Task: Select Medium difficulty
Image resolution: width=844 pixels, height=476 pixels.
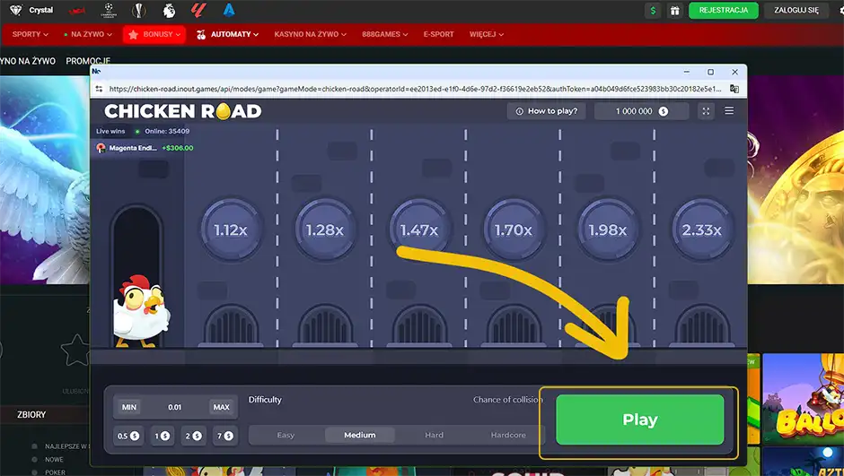Action: click(x=359, y=435)
